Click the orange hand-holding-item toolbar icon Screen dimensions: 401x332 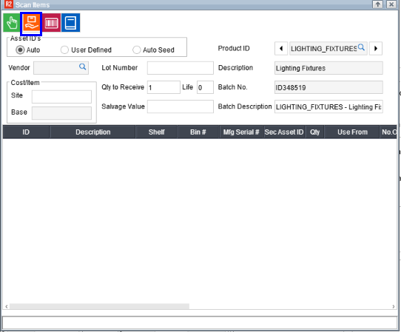tap(31, 23)
